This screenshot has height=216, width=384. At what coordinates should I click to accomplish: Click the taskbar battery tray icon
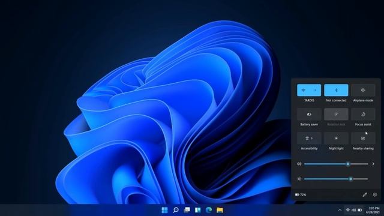click(360, 210)
